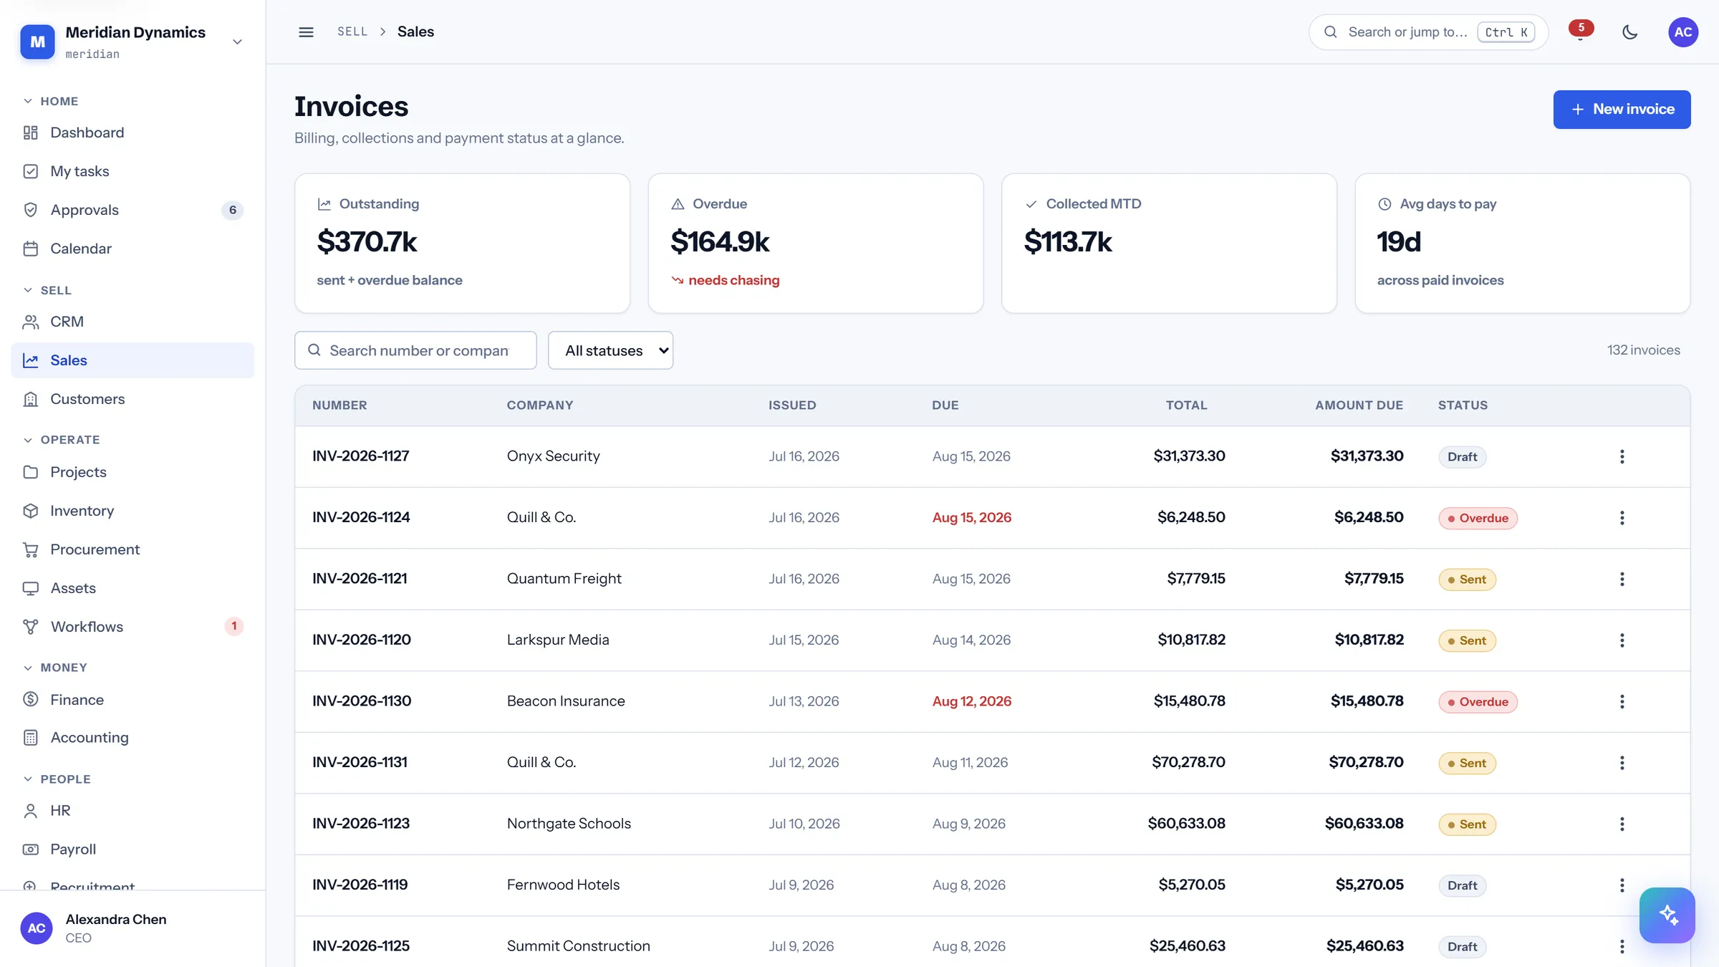1719x967 pixels.
Task: Open row actions for INV-2026-1119
Action: point(1622,885)
